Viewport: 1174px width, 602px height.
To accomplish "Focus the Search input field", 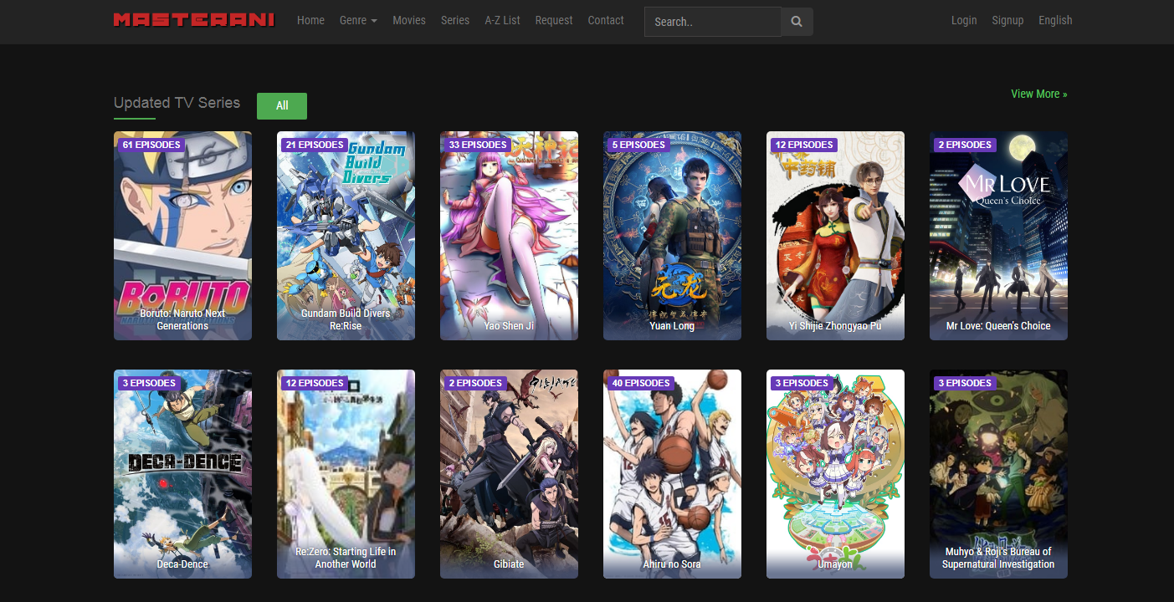I will pos(713,22).
